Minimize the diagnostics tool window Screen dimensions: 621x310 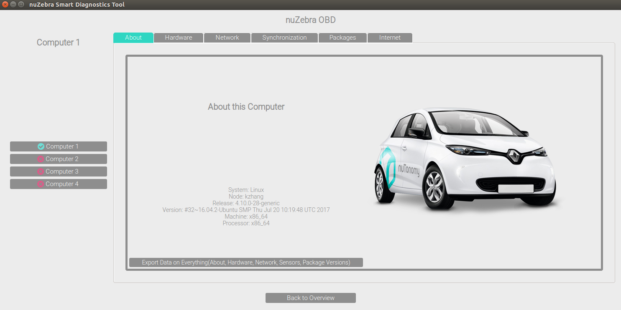(13, 5)
